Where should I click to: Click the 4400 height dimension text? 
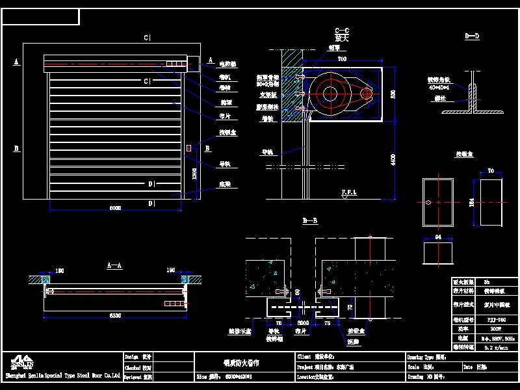pos(393,160)
